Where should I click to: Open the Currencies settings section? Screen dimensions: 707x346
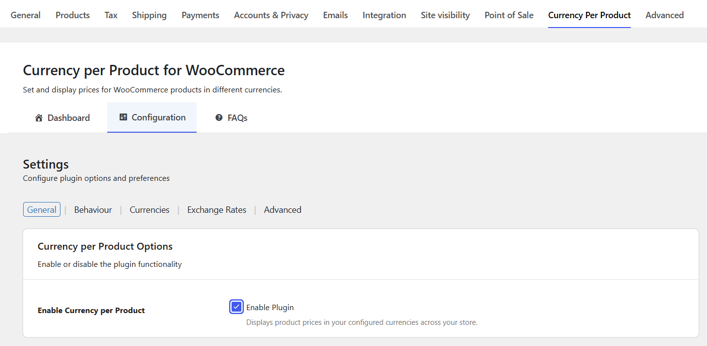(x=149, y=210)
